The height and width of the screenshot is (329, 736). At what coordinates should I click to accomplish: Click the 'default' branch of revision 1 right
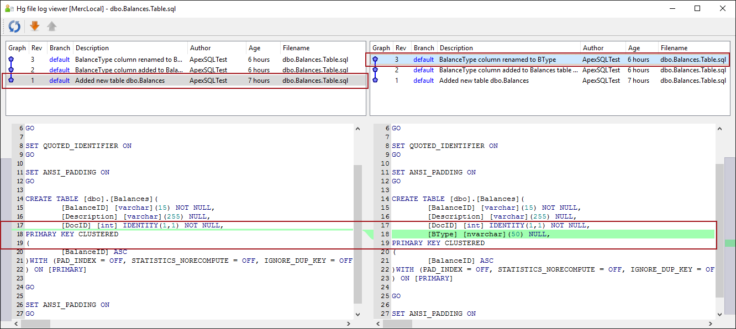[x=423, y=81]
